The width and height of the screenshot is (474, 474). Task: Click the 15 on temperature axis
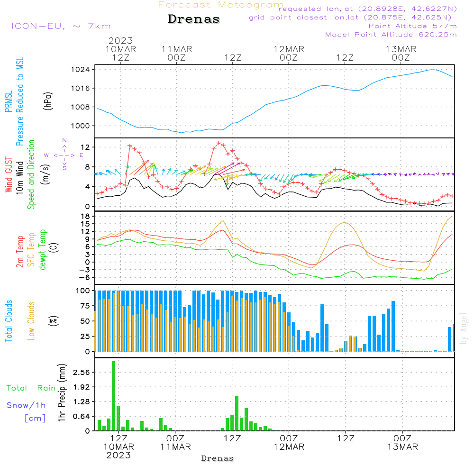point(85,224)
